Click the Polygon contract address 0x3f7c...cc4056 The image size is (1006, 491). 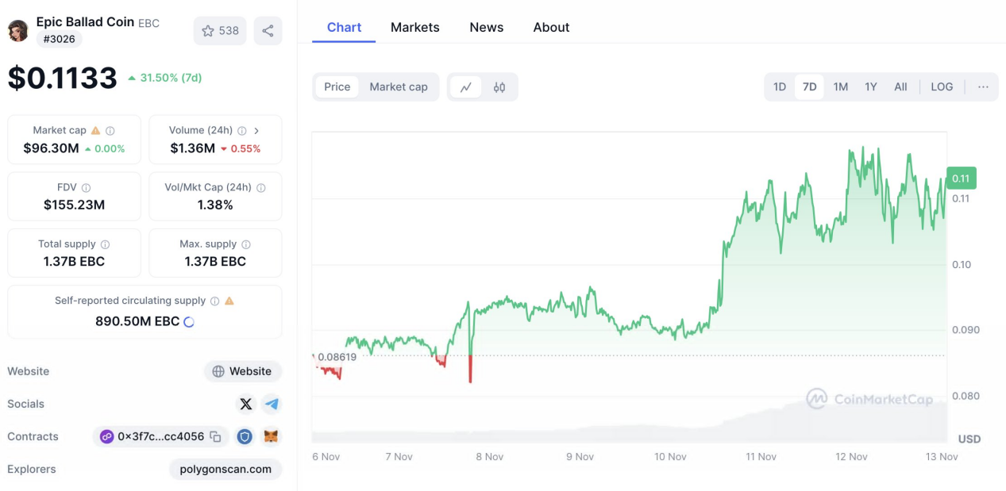click(x=160, y=436)
